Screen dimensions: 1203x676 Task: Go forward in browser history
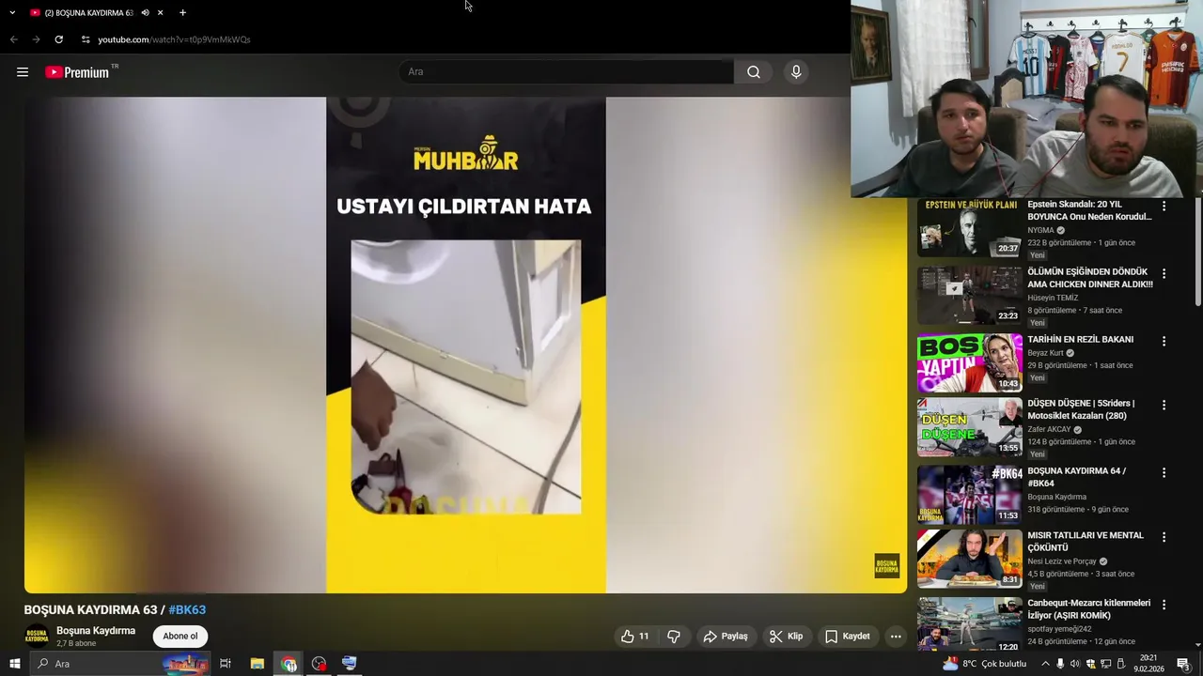(x=36, y=39)
